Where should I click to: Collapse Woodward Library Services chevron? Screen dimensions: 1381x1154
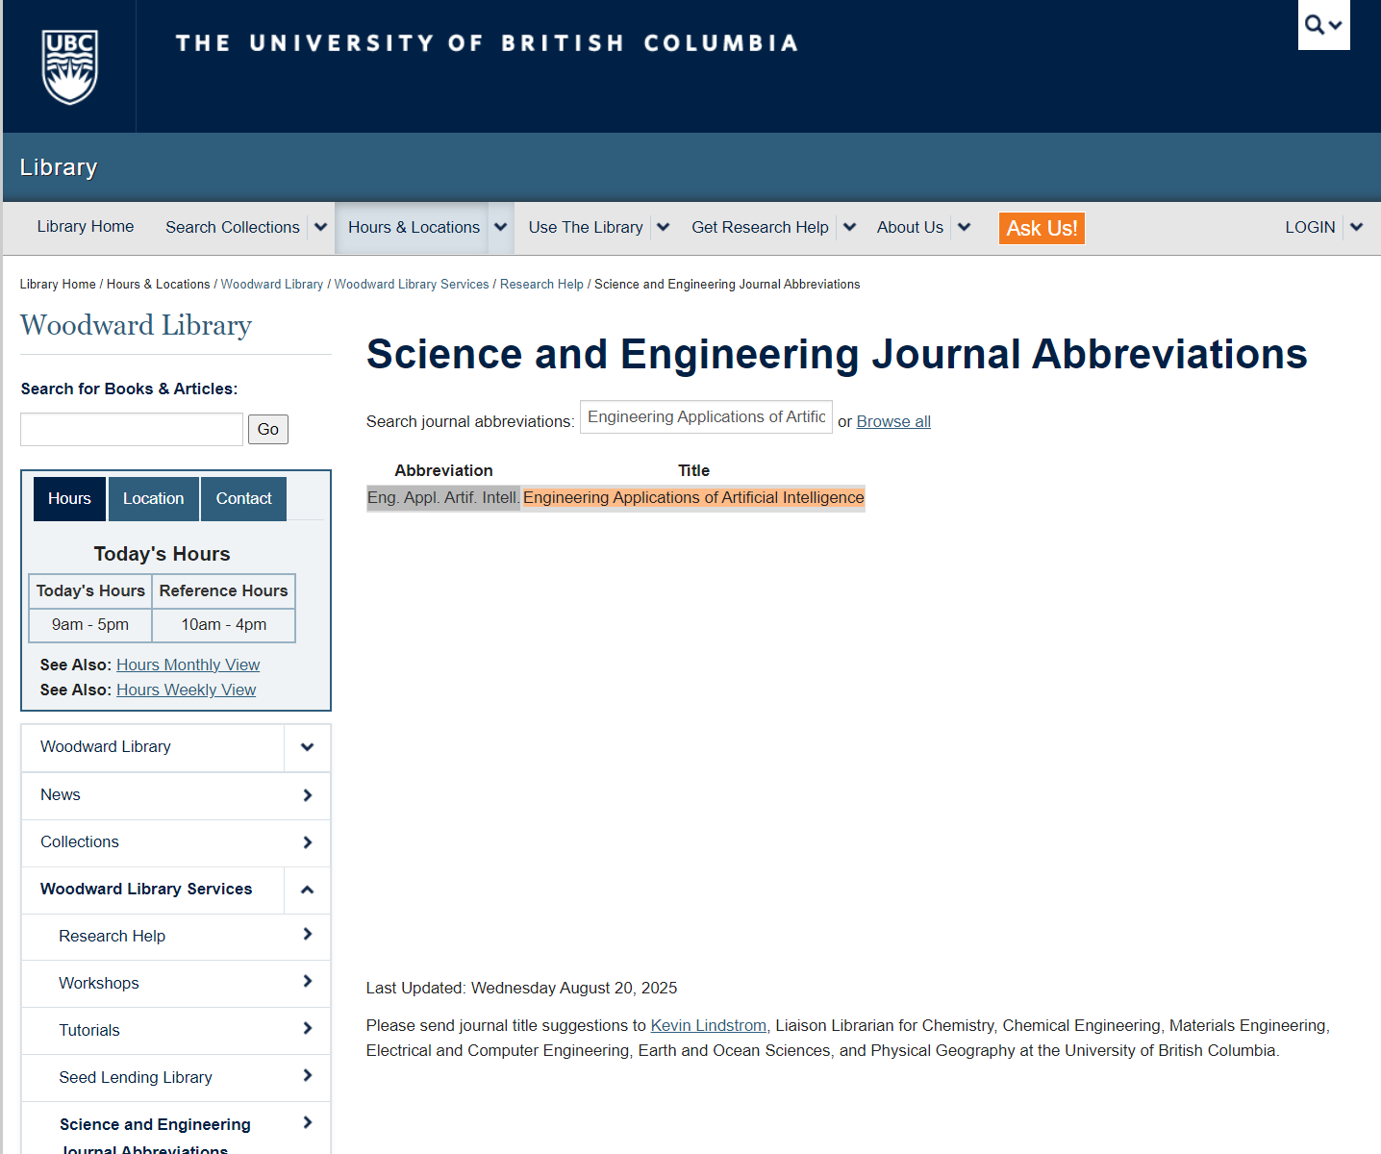click(x=307, y=890)
